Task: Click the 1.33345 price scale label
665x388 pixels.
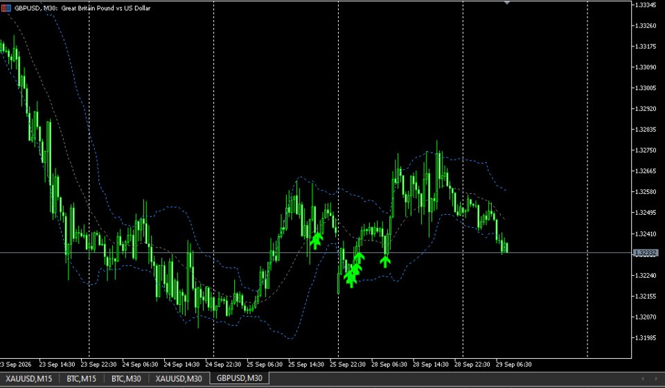Action: point(645,5)
